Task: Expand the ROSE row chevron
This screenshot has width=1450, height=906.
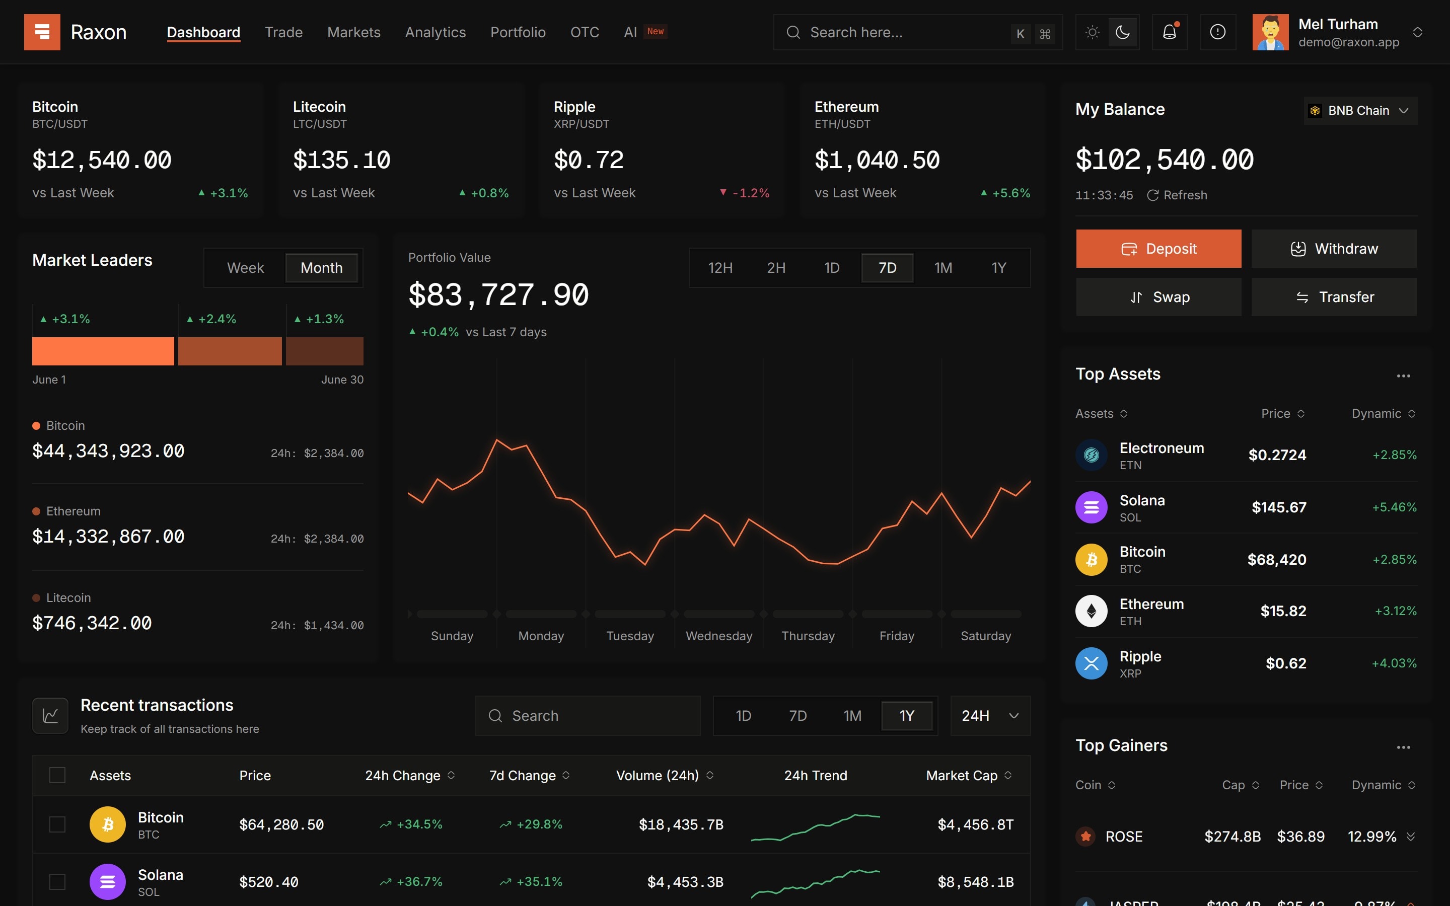Action: pos(1410,836)
